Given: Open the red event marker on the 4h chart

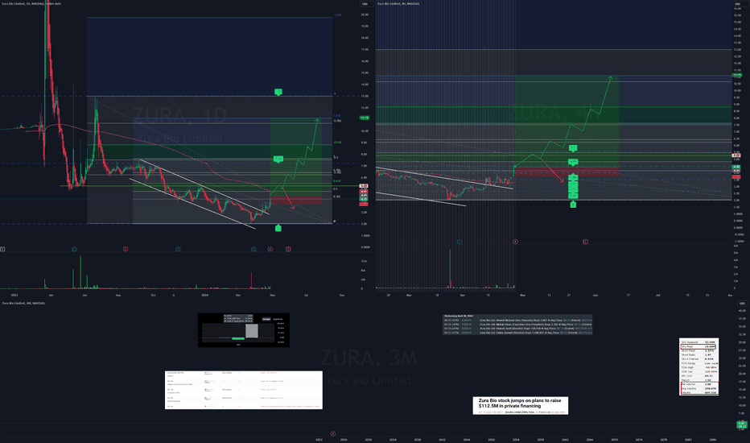Looking at the screenshot, I should tap(585, 242).
